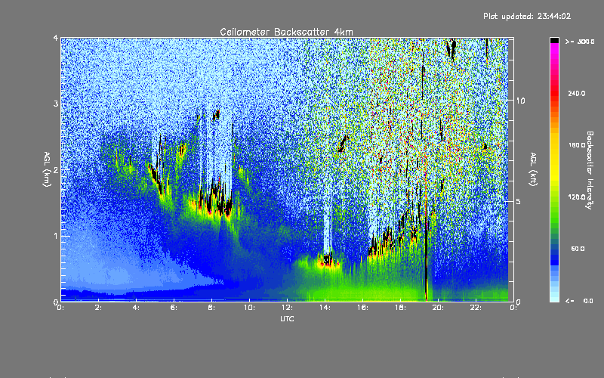Click the '120.0' colorbar label
The image size is (604, 378).
click(577, 197)
